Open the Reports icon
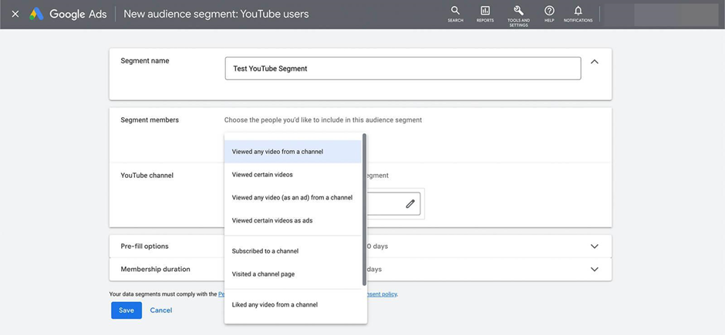725x335 pixels. click(x=485, y=14)
